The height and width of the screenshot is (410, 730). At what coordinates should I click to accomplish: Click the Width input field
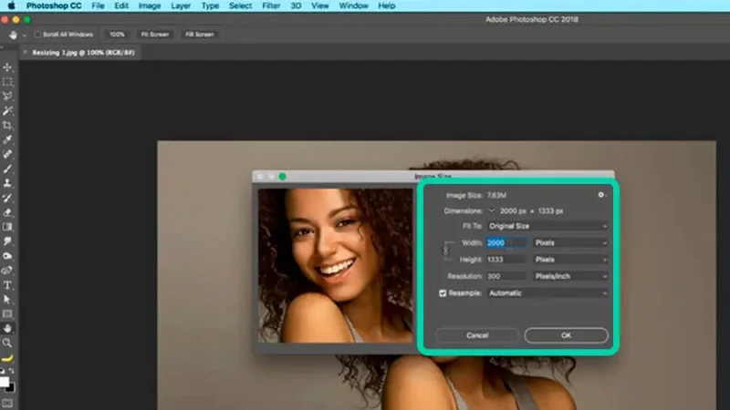(x=507, y=242)
